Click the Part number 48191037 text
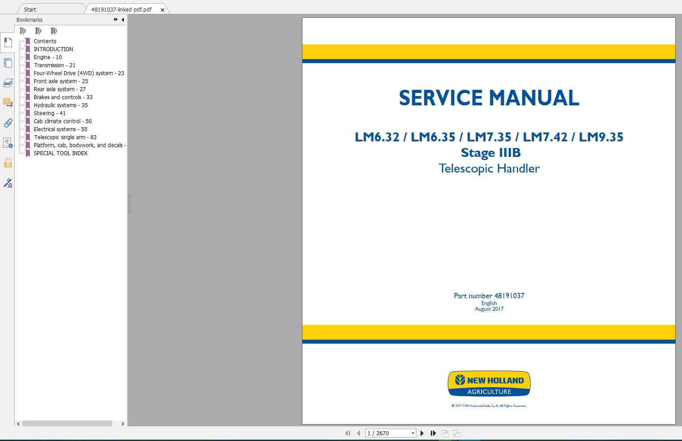The image size is (682, 441). [489, 296]
